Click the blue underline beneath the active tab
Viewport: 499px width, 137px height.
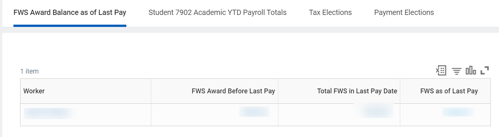(x=70, y=26)
